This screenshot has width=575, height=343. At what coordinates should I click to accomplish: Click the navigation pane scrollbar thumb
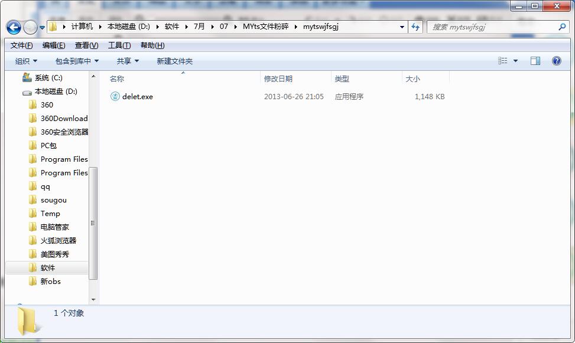(x=93, y=223)
